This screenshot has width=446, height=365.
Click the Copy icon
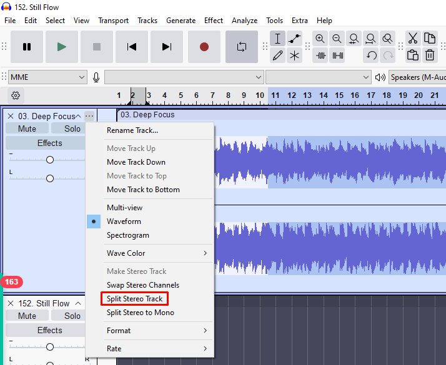tap(430, 38)
